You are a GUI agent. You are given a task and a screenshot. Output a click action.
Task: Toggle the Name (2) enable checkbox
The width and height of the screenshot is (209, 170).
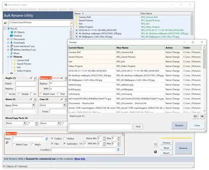[x=31, y=100]
